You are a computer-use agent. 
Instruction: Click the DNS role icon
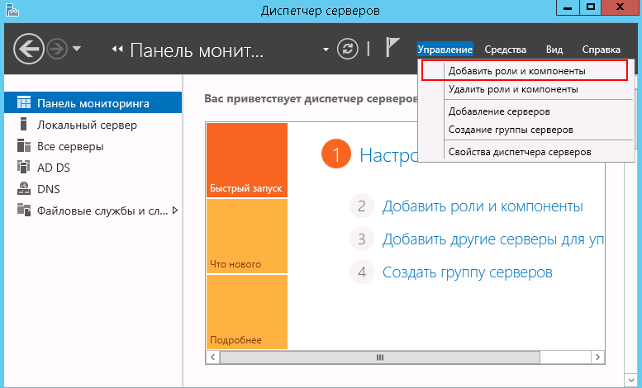24,188
